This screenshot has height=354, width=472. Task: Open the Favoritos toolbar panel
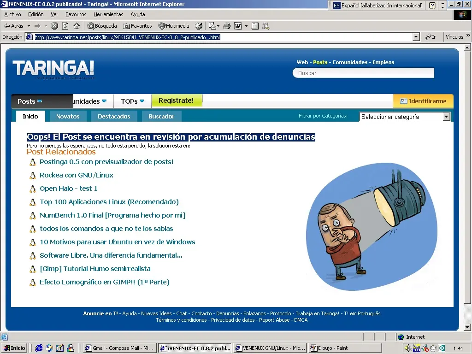(137, 26)
